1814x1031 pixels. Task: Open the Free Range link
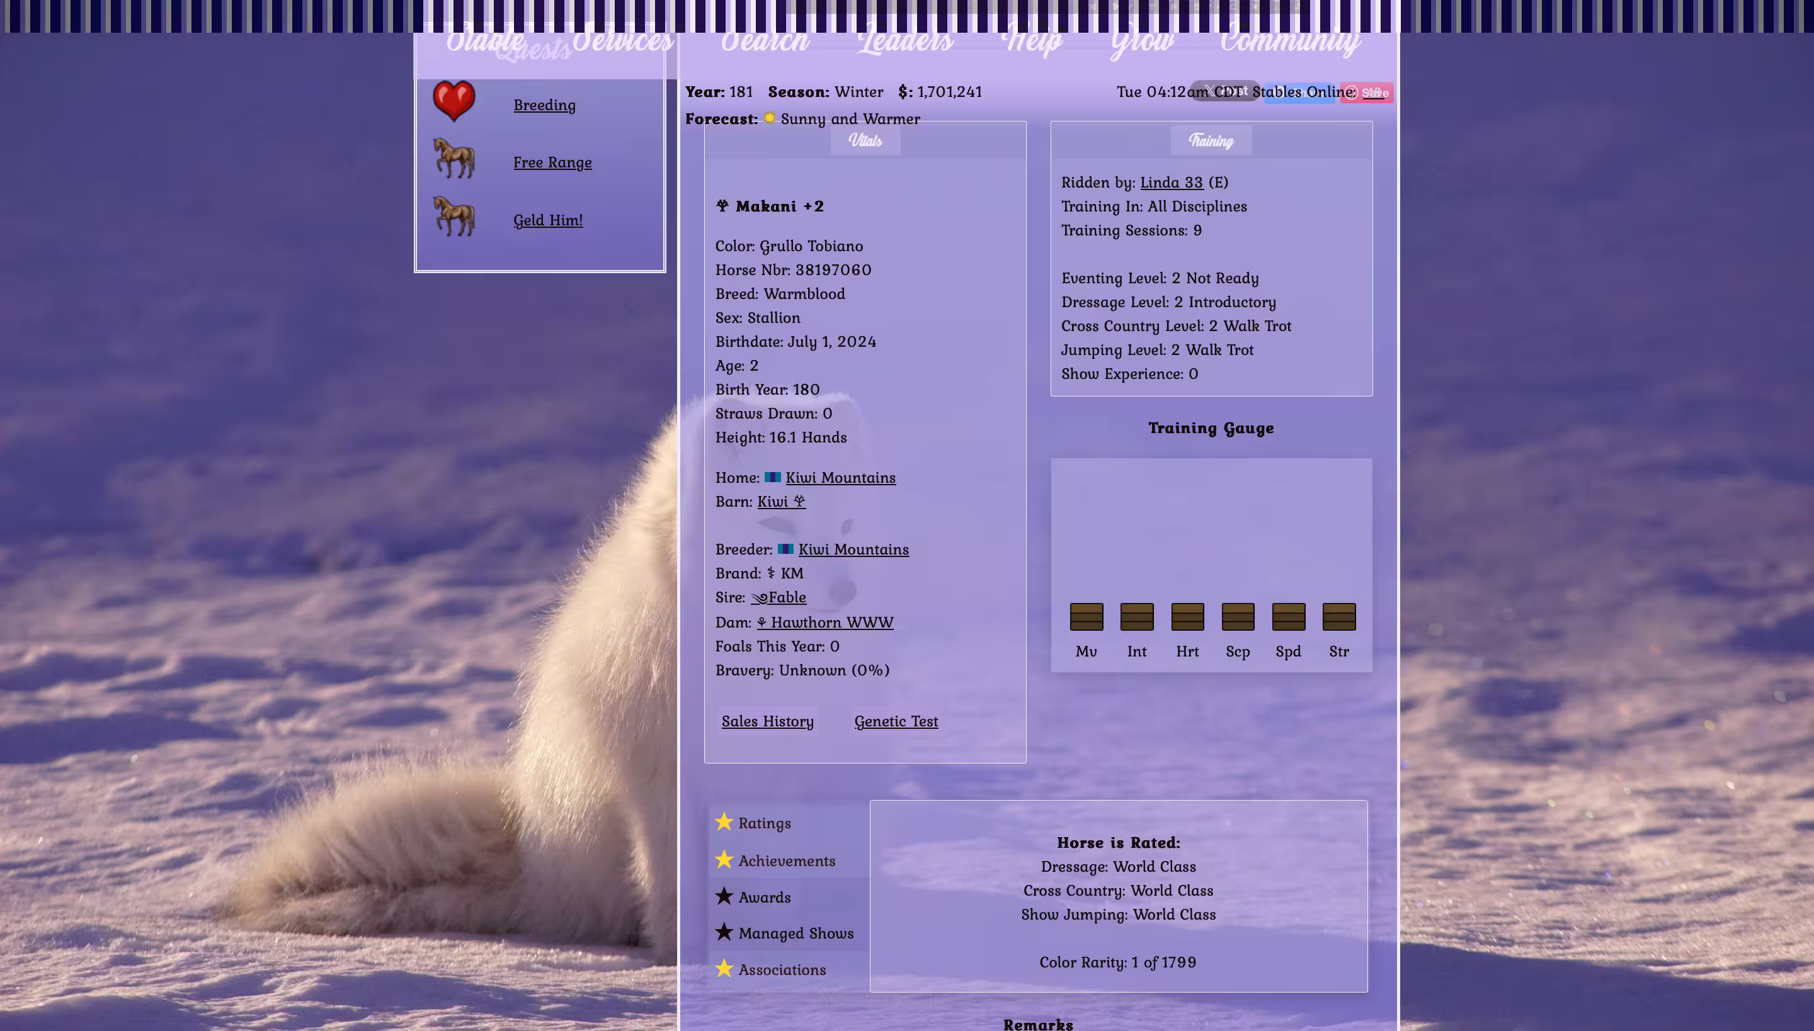(x=553, y=162)
